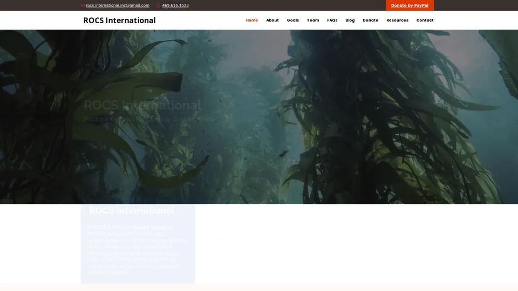Screen dimensions: 518x291
Task: Call the 469.616.1523 phone link
Action: (x=175, y=5)
